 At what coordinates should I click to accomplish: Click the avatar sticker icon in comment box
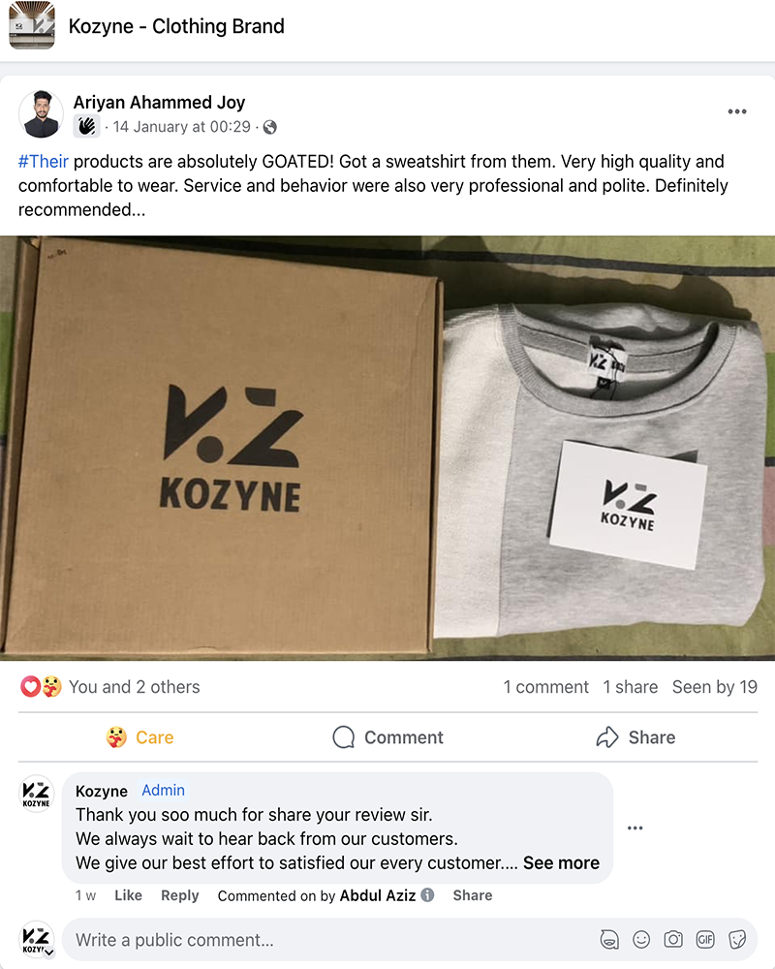coord(609,939)
